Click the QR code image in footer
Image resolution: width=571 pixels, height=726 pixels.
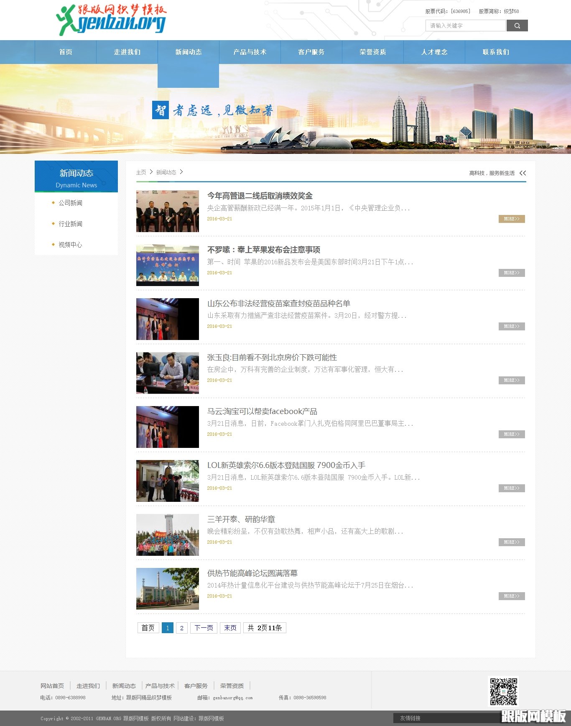(x=504, y=692)
